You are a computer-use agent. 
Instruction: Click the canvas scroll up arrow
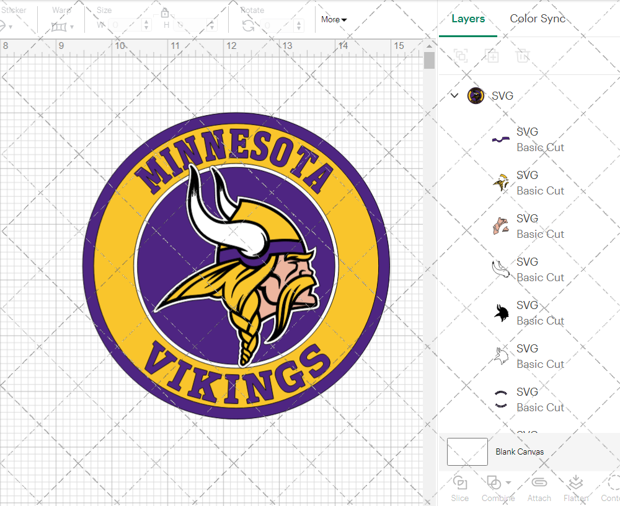tap(429, 46)
